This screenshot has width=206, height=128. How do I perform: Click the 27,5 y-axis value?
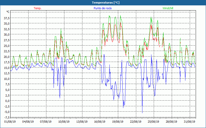click(7, 40)
